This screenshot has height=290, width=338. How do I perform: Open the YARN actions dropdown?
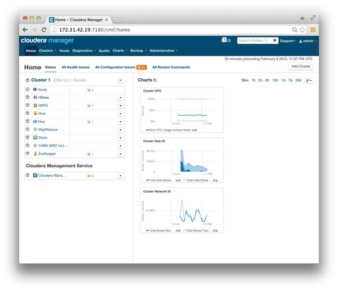(120, 146)
